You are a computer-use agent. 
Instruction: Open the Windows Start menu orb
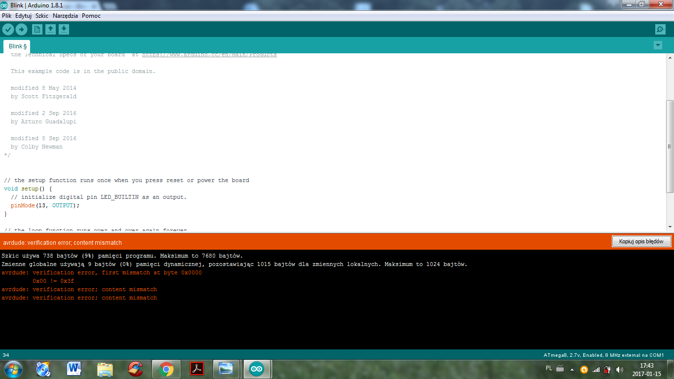pyautogui.click(x=13, y=369)
